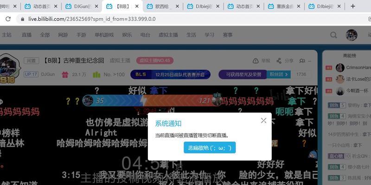Click the 悲痛欲绝 confirmation button
This screenshot has height=185, width=371.
click(x=210, y=148)
